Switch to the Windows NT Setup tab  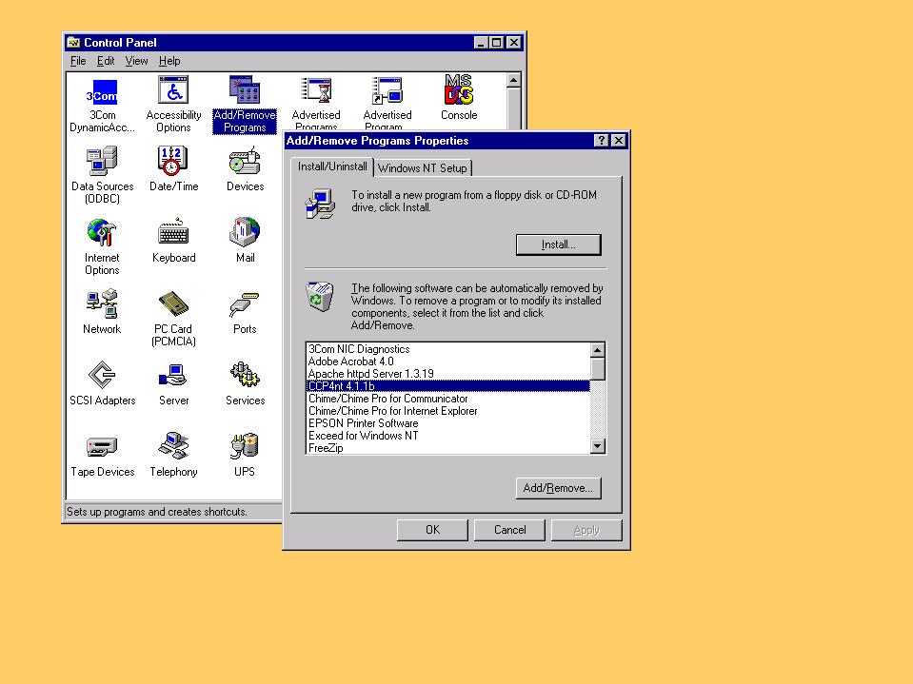[x=422, y=168]
